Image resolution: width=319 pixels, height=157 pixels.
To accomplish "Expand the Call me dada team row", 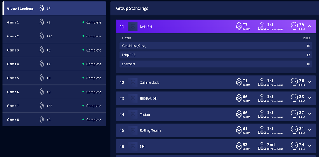I will [x=309, y=82].
